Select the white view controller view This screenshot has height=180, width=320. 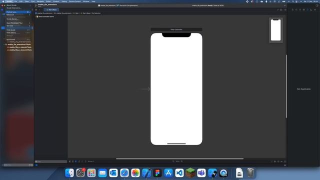176,89
